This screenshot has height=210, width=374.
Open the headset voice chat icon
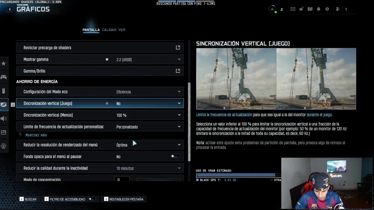coord(310,9)
